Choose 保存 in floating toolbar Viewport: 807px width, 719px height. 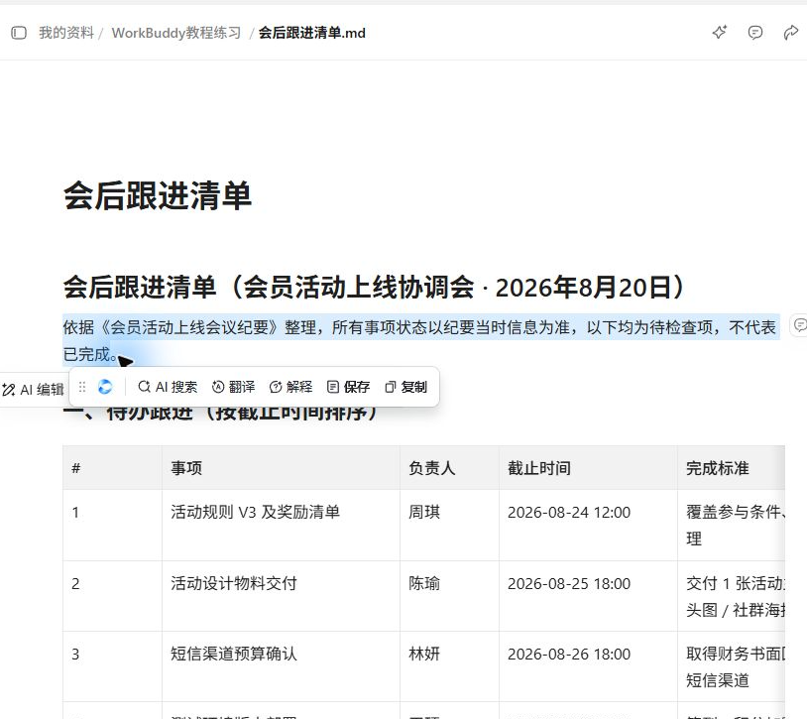348,387
